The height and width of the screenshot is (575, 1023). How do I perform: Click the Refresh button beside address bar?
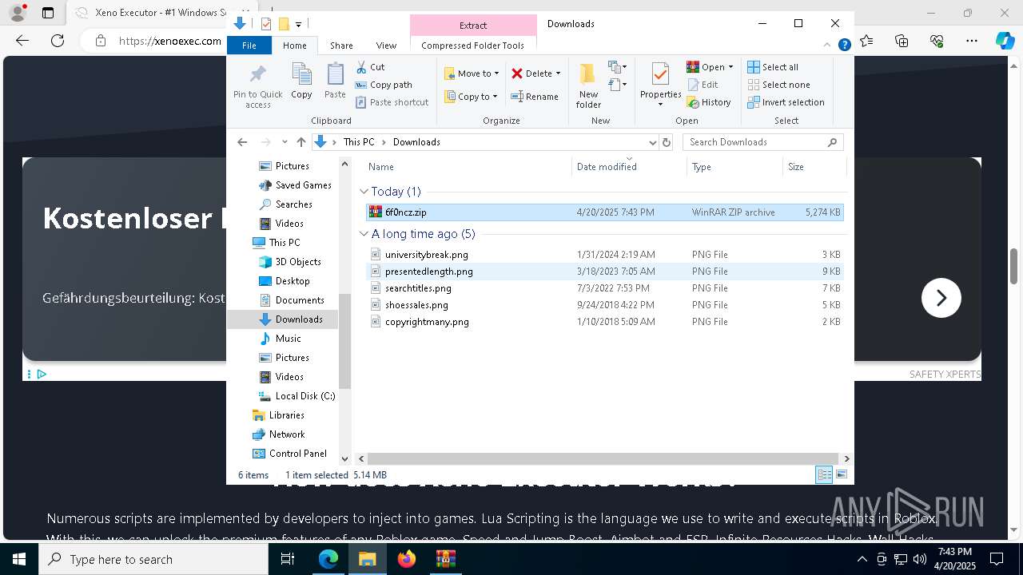[666, 142]
